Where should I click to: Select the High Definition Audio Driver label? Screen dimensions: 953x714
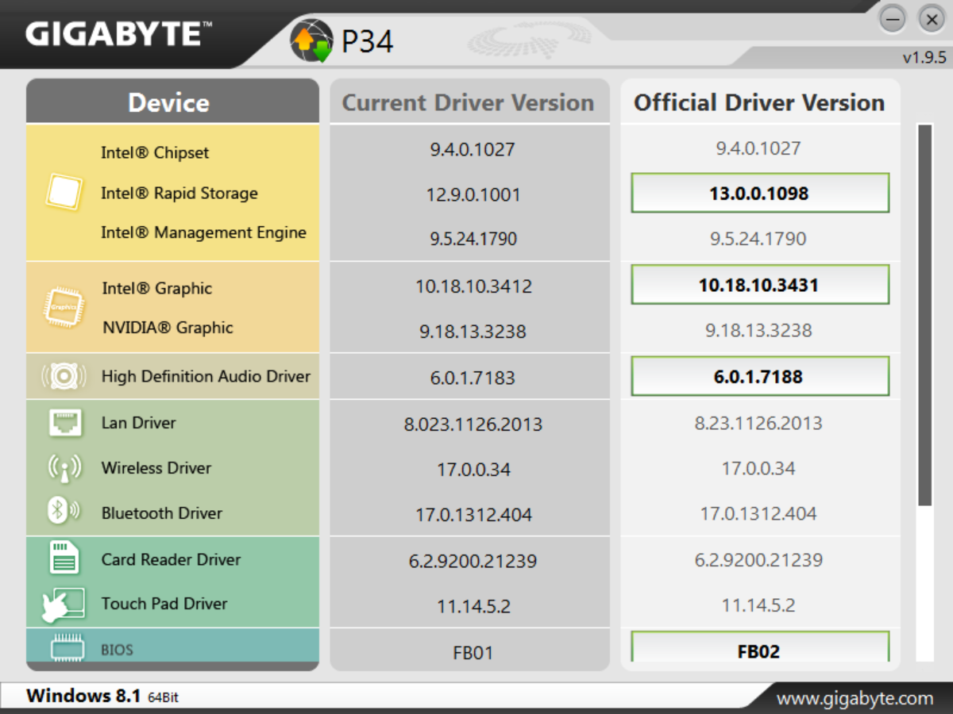click(206, 377)
